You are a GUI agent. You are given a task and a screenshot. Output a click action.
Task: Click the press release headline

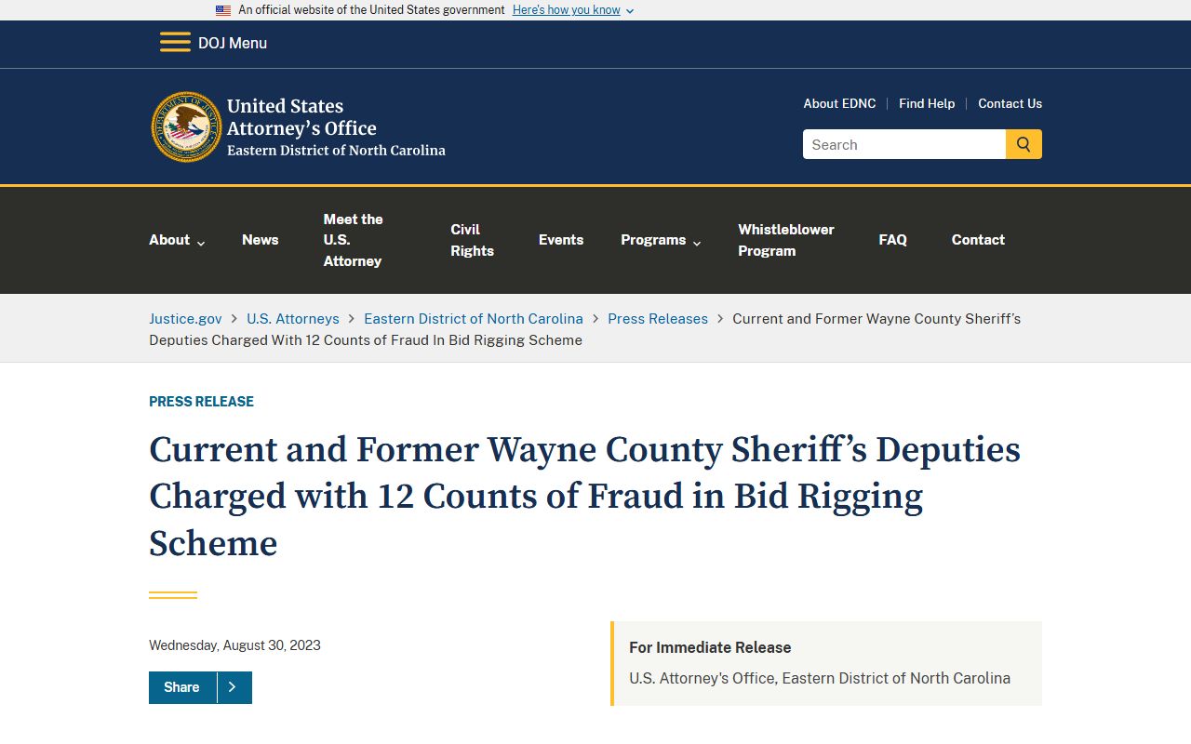tap(584, 497)
